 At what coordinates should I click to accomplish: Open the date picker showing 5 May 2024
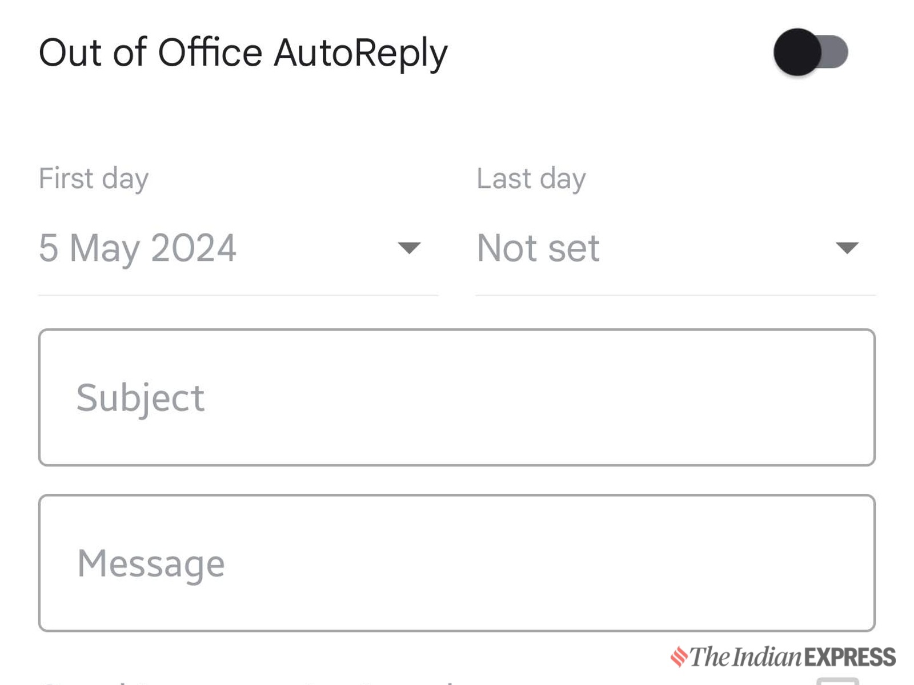coord(138,248)
